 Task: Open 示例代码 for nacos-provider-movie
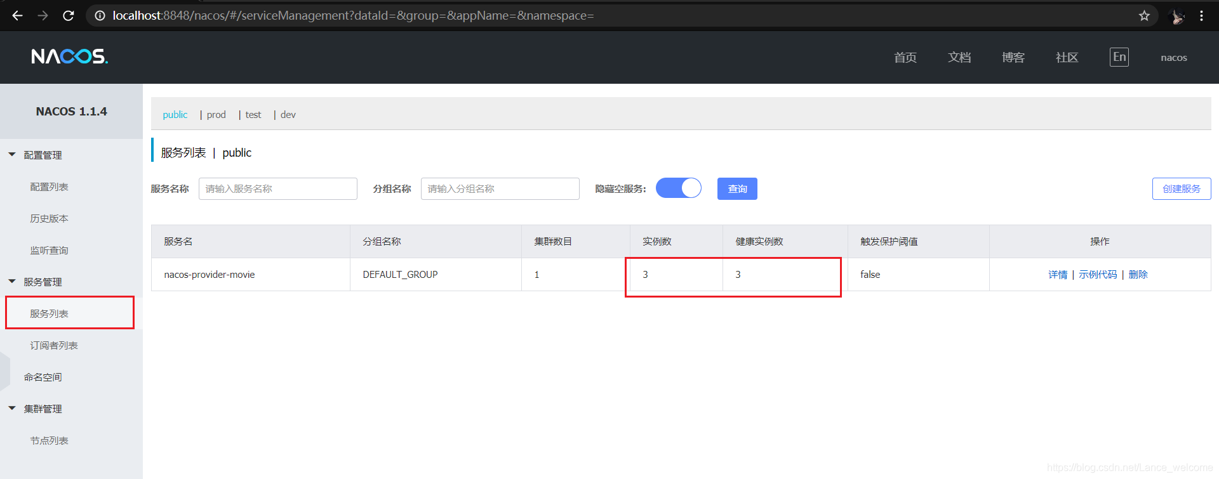point(1098,274)
